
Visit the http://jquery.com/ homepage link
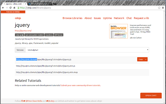point(23,31)
